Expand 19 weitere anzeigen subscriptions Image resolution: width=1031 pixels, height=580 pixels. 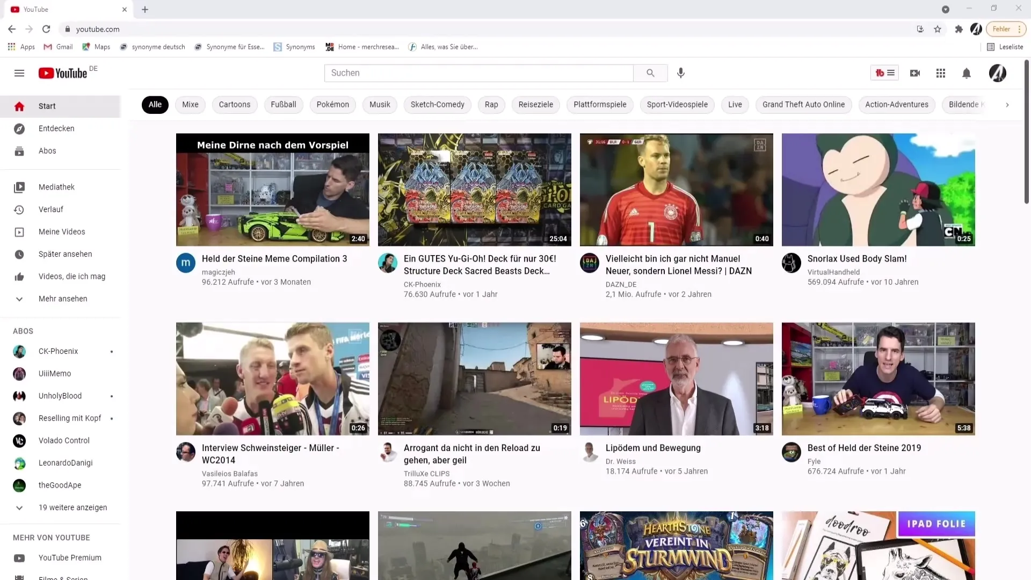pyautogui.click(x=60, y=508)
